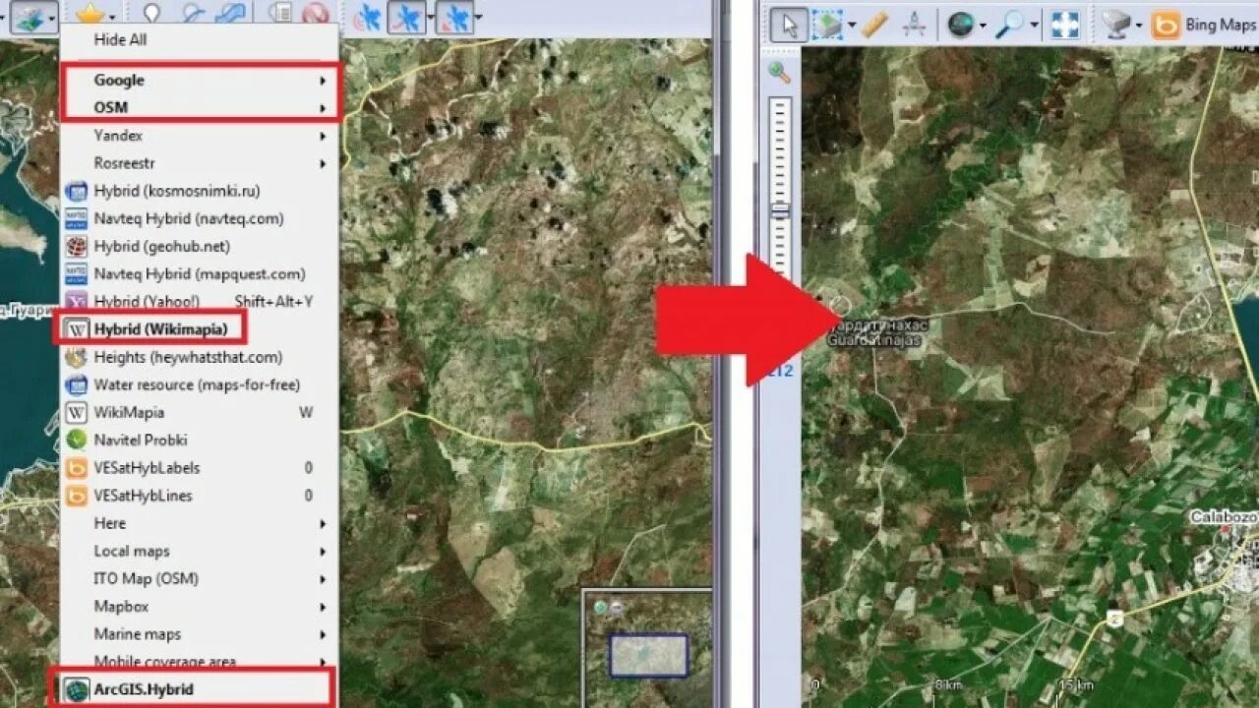This screenshot has width=1259, height=708.
Task: Click zoom-out button on mini-map overview
Action: click(x=616, y=608)
